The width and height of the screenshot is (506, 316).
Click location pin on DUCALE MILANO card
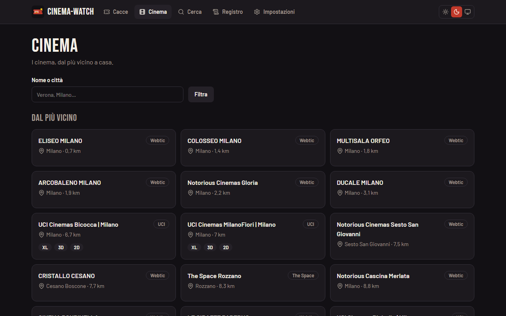tap(340, 193)
